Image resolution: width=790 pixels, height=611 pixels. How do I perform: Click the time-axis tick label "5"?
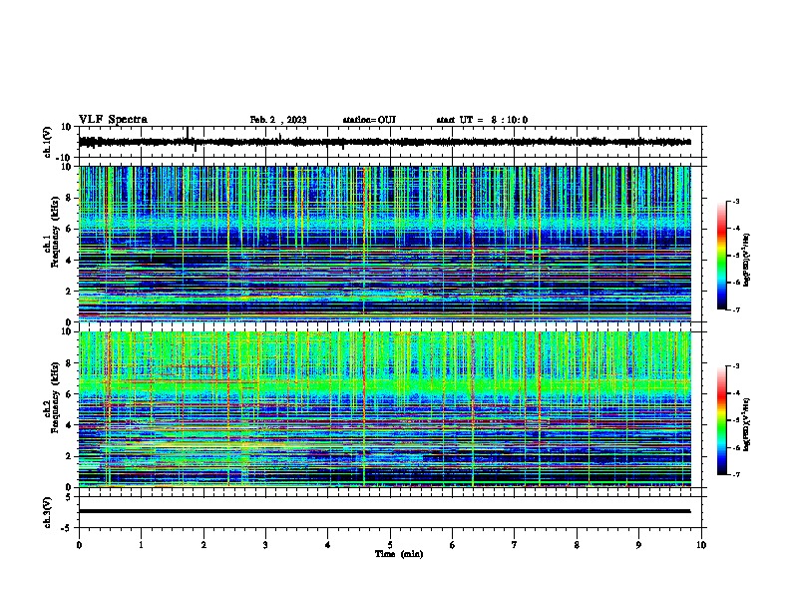[390, 545]
